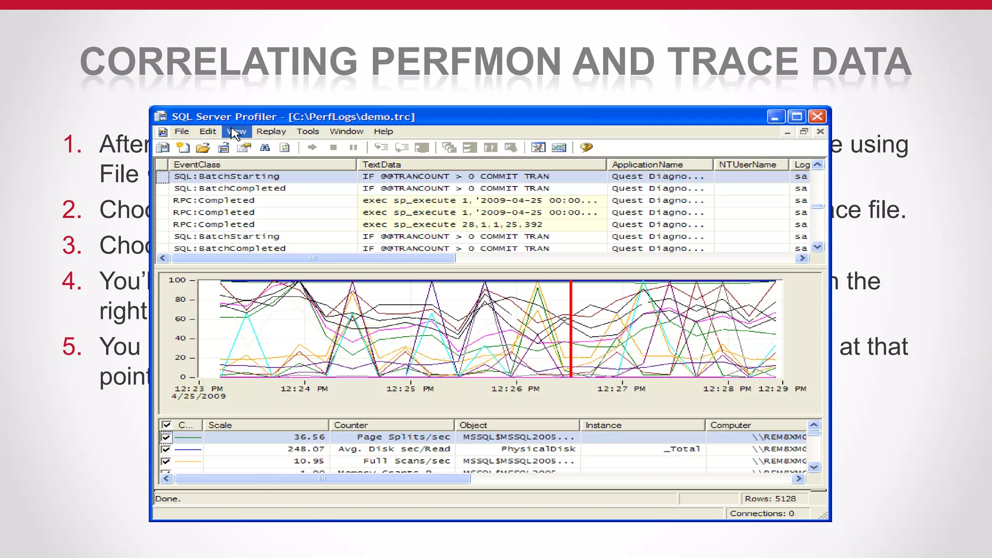The image size is (992, 558).
Task: Click the Clear Trace Window icon
Action: pos(285,148)
